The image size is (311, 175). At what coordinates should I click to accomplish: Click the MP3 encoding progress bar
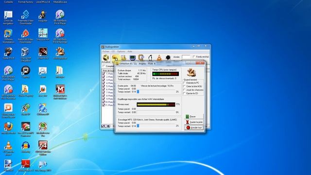pos(156,126)
